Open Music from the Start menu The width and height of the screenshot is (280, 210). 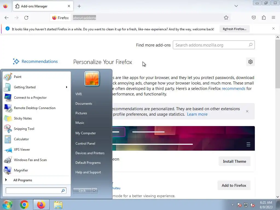coord(80,123)
